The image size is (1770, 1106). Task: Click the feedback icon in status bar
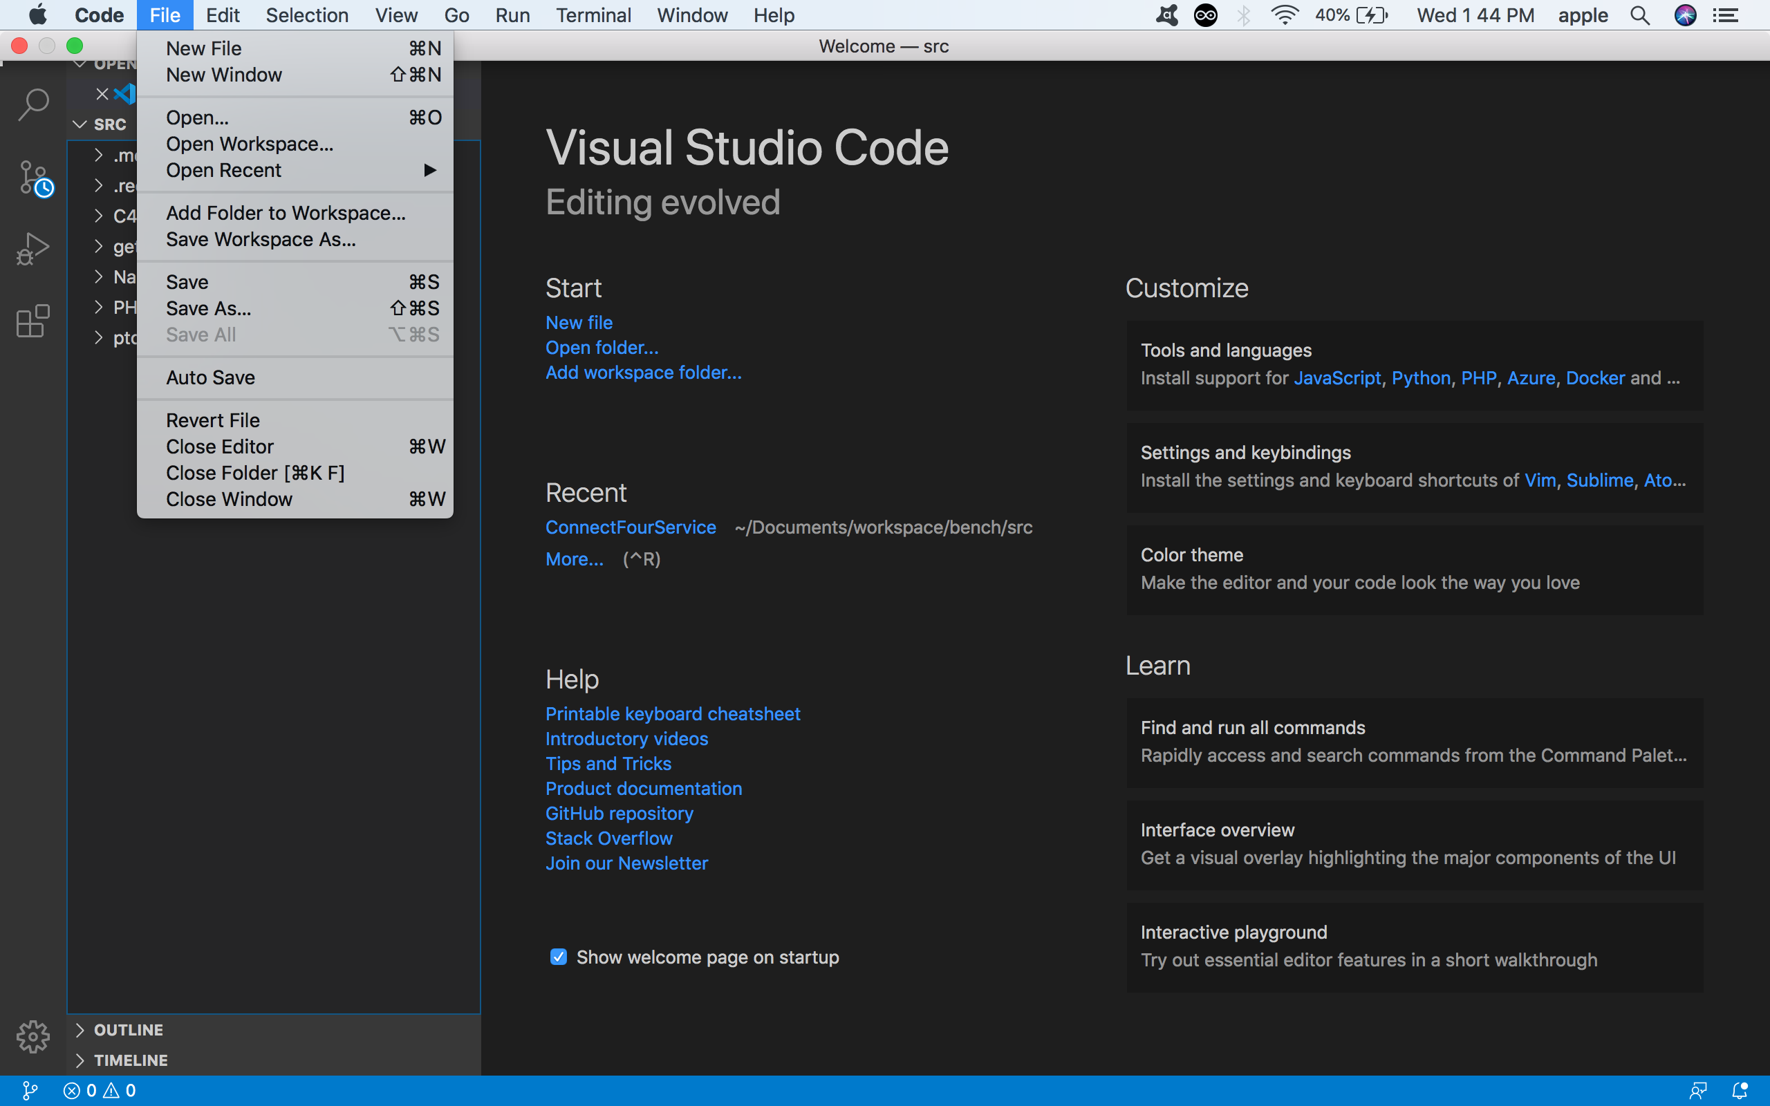(1698, 1091)
